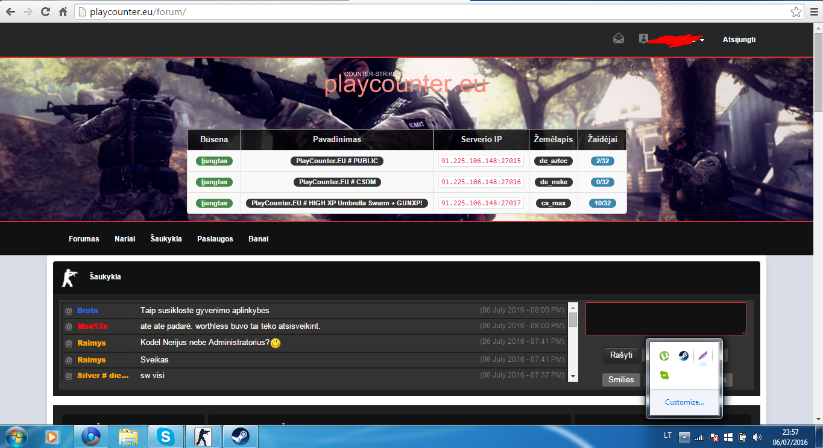
Task: Click the HIGH XP Umbrella Swarm server name
Action: tap(337, 203)
